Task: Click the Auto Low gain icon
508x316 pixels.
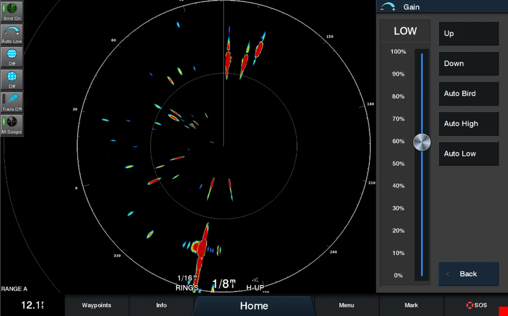Action: (x=12, y=34)
